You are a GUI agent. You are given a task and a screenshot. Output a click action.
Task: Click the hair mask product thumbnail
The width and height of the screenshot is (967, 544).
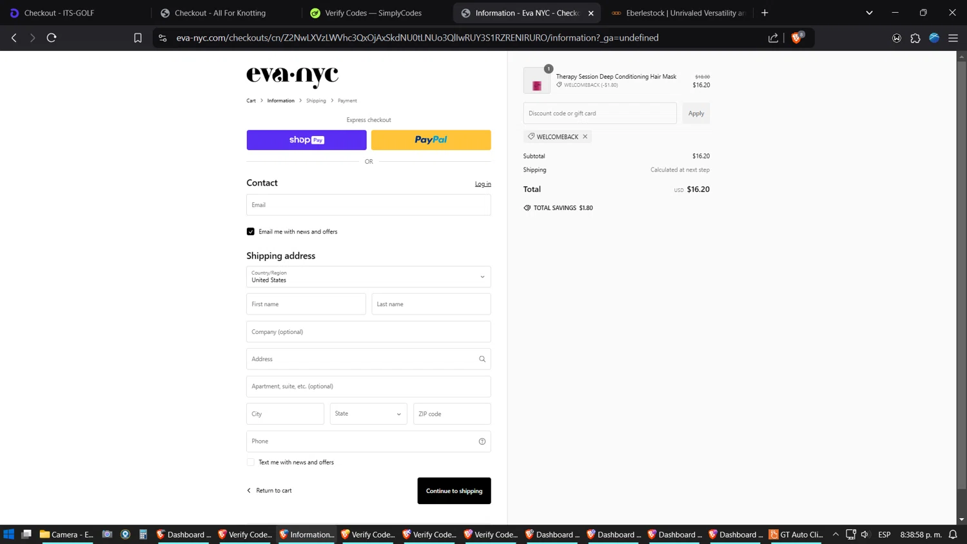(536, 81)
